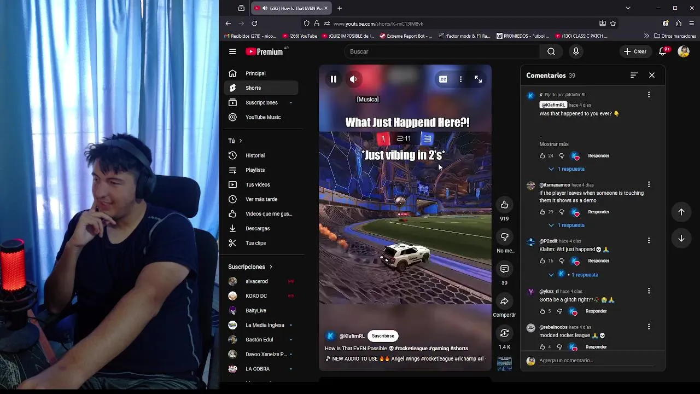Open the YouTube guide hamburger menu
The width and height of the screenshot is (700, 394).
coord(232,51)
